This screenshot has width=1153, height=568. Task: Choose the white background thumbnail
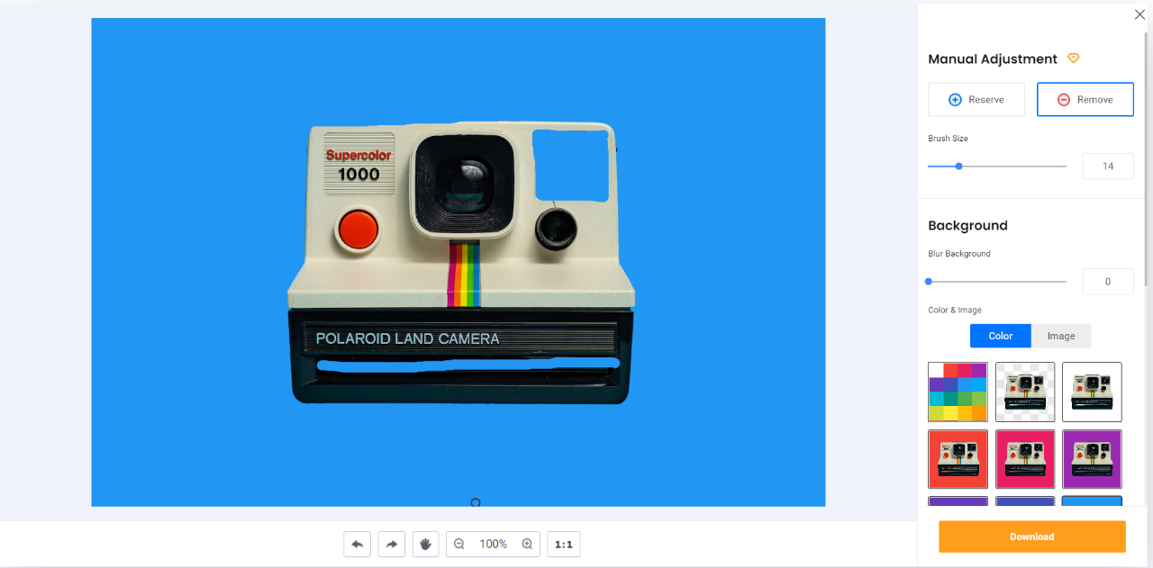click(x=1092, y=392)
